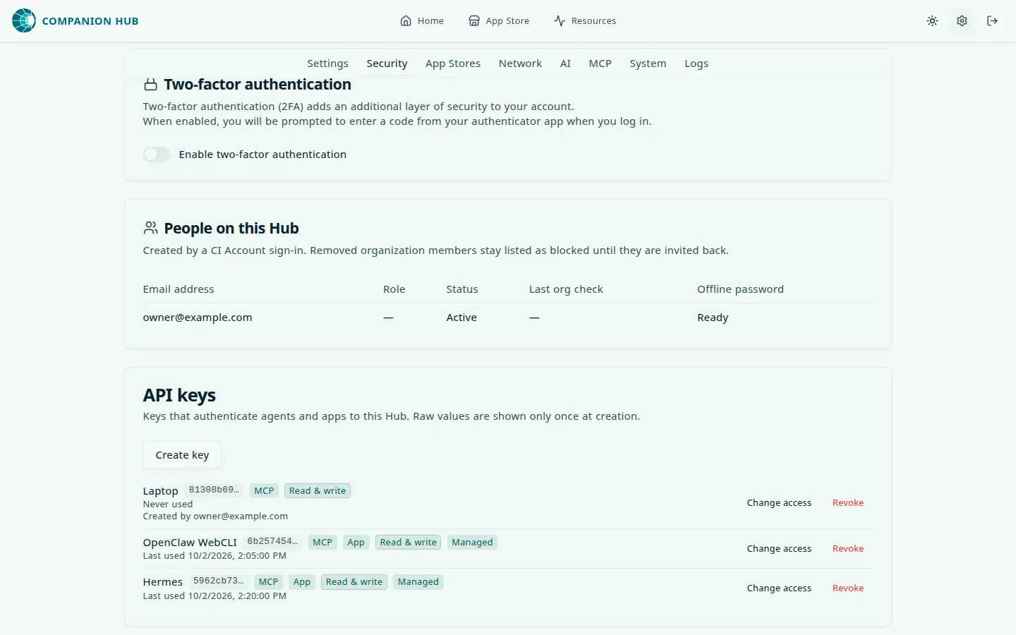This screenshot has width=1016, height=635.
Task: View the Logs tab
Action: tap(696, 64)
